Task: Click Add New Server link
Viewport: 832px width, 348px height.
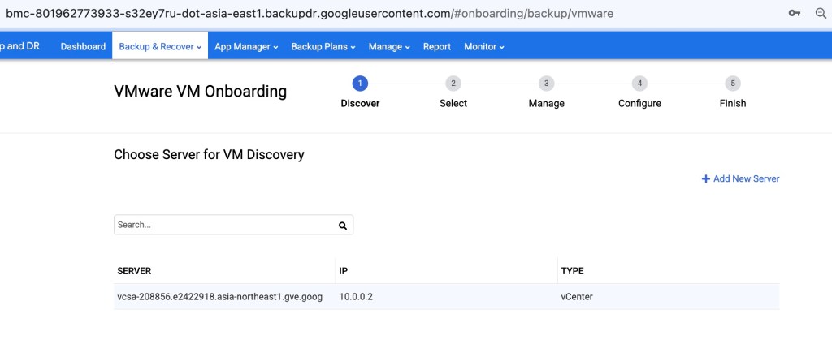Action: click(740, 178)
